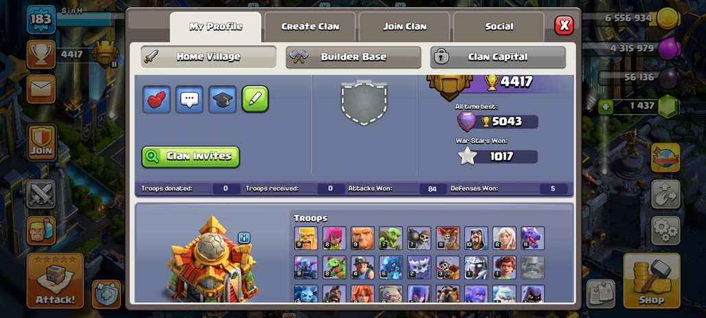Screen dimensions: 706x318
Task: Add gems with the green plus button
Action: [x=606, y=106]
